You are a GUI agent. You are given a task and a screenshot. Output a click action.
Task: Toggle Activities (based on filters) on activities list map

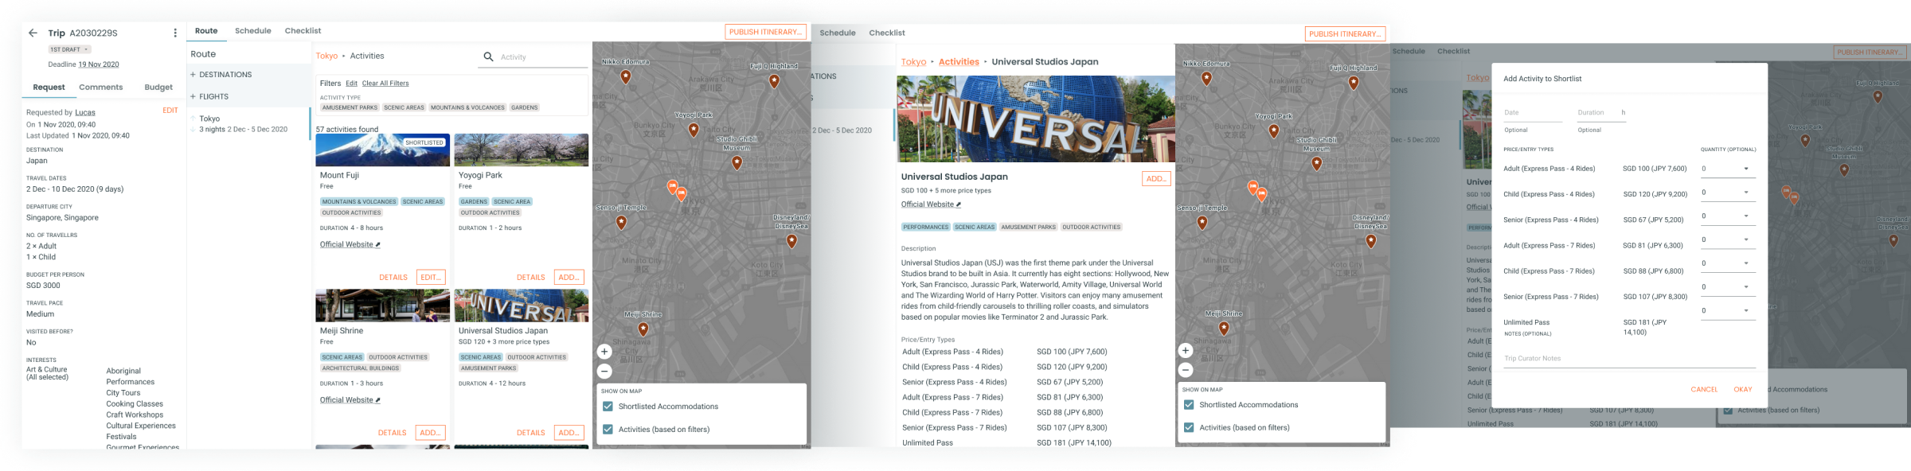608,430
